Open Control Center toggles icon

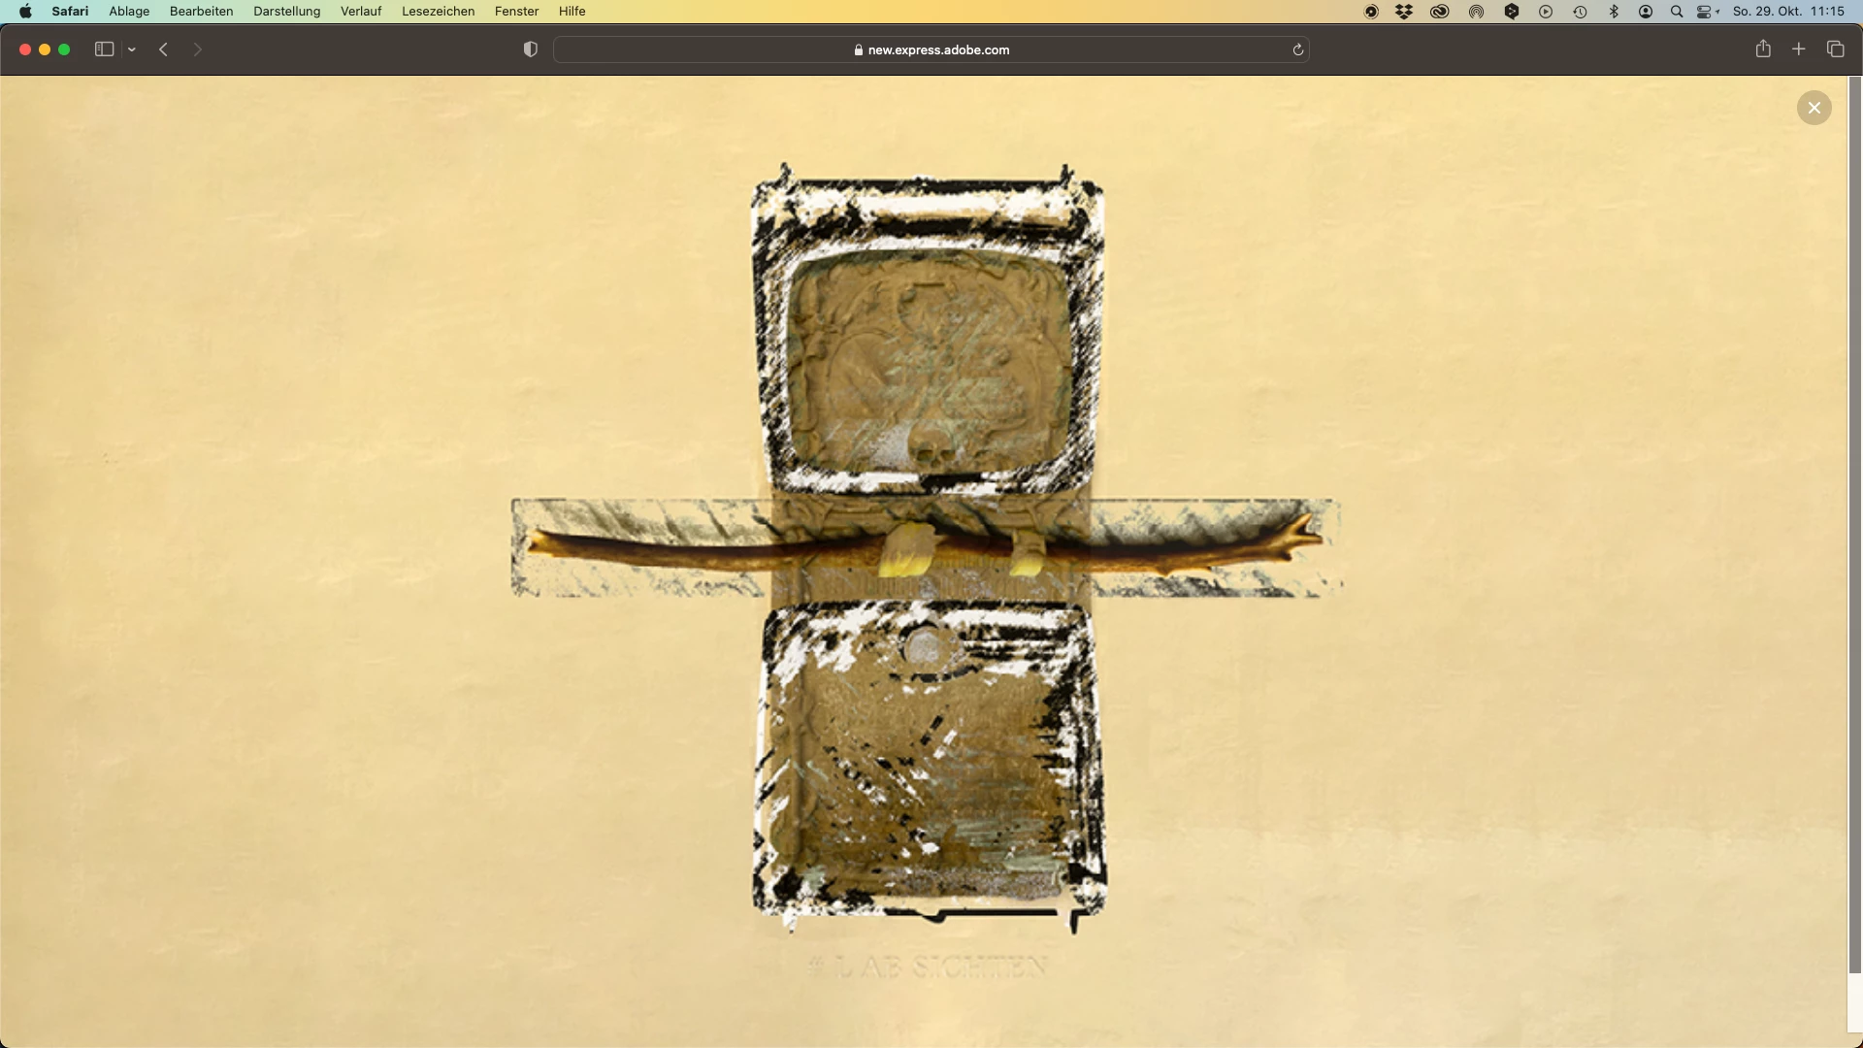[1706, 12]
